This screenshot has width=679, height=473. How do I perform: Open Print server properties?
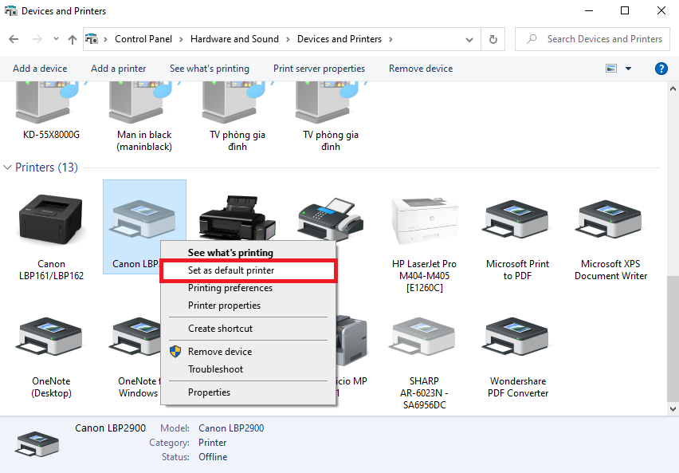319,69
